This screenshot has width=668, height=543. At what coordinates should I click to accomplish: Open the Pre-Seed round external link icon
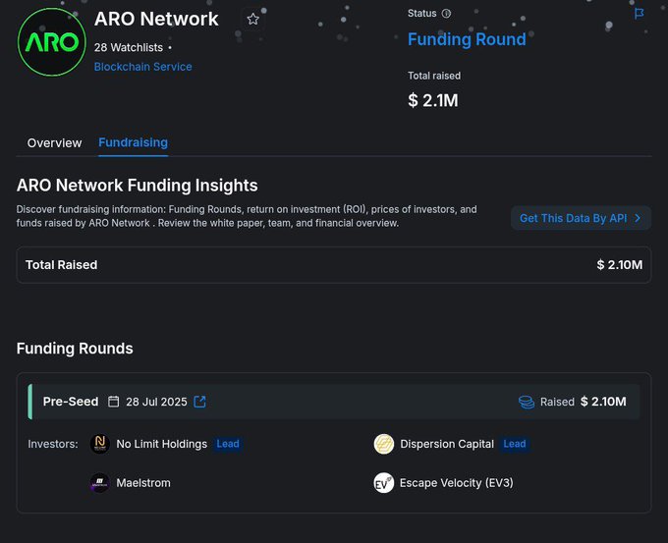point(199,402)
